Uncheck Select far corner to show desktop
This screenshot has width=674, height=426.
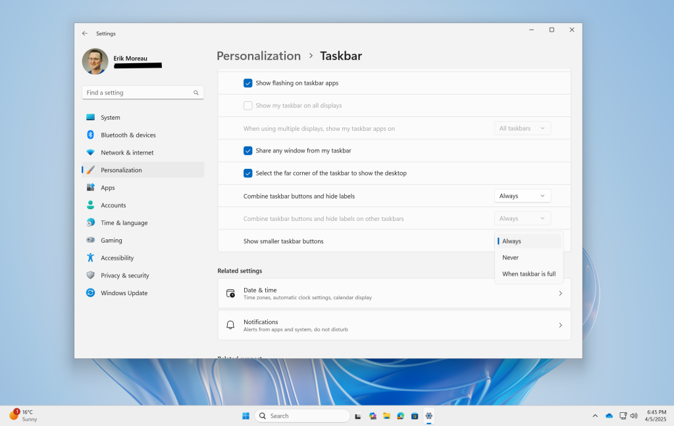point(248,173)
